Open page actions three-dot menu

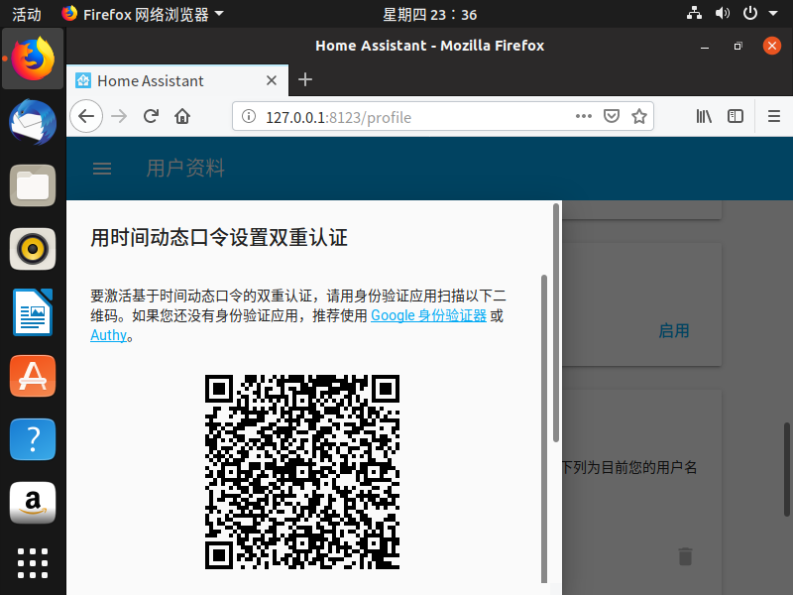point(584,116)
